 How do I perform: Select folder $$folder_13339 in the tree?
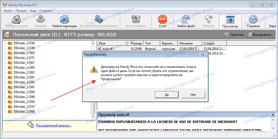24,48
